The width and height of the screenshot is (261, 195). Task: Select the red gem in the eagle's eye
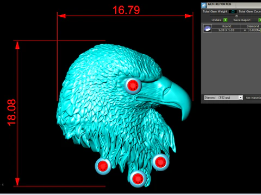coord(133,86)
